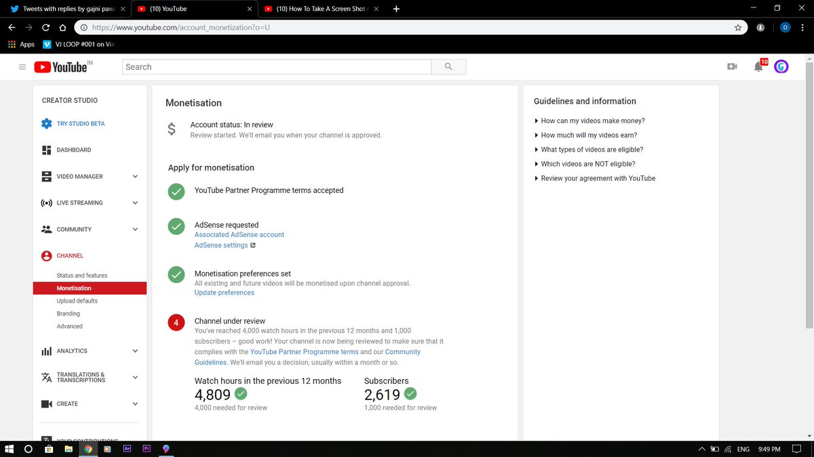The width and height of the screenshot is (814, 457).
Task: Click the Live Streaming broadcast icon
Action: [46, 202]
